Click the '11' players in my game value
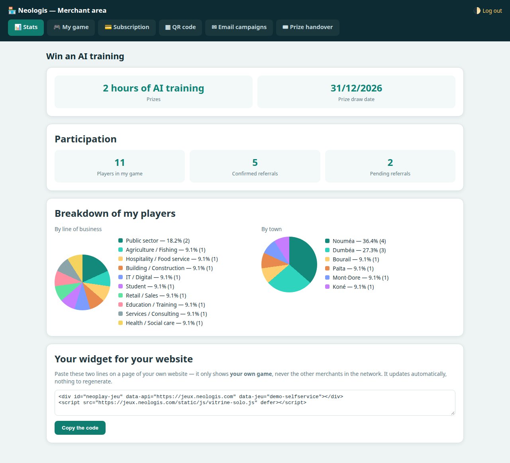Viewport: 510px width, 463px height. 120,163
